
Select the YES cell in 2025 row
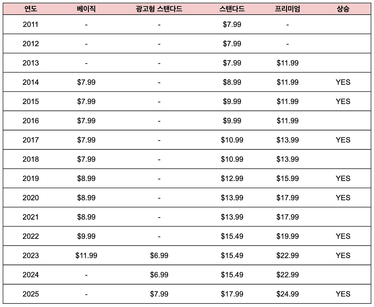point(343,294)
